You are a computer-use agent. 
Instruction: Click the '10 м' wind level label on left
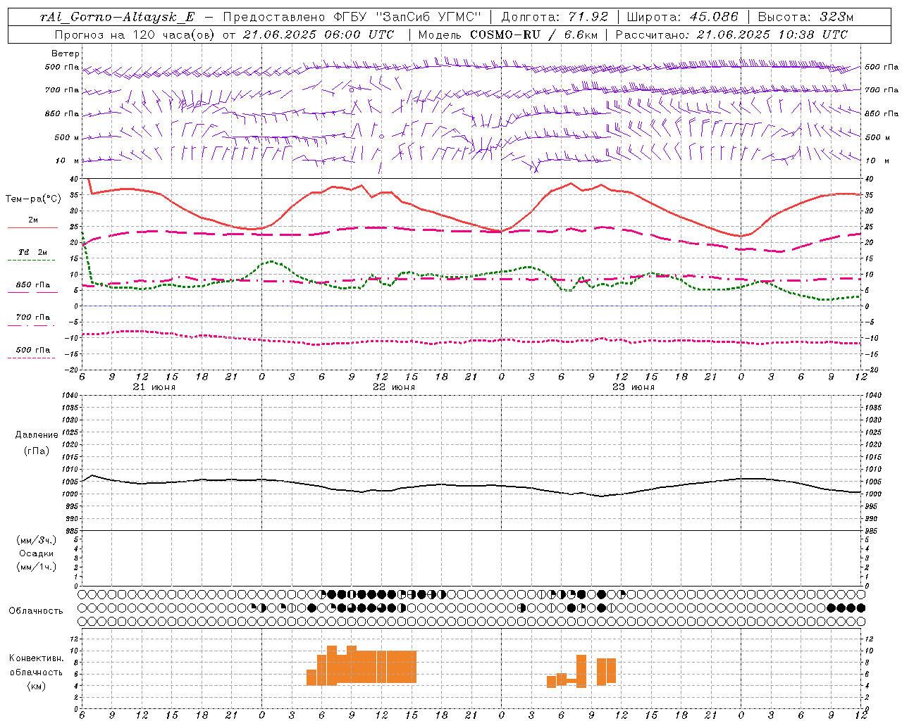pos(67,161)
